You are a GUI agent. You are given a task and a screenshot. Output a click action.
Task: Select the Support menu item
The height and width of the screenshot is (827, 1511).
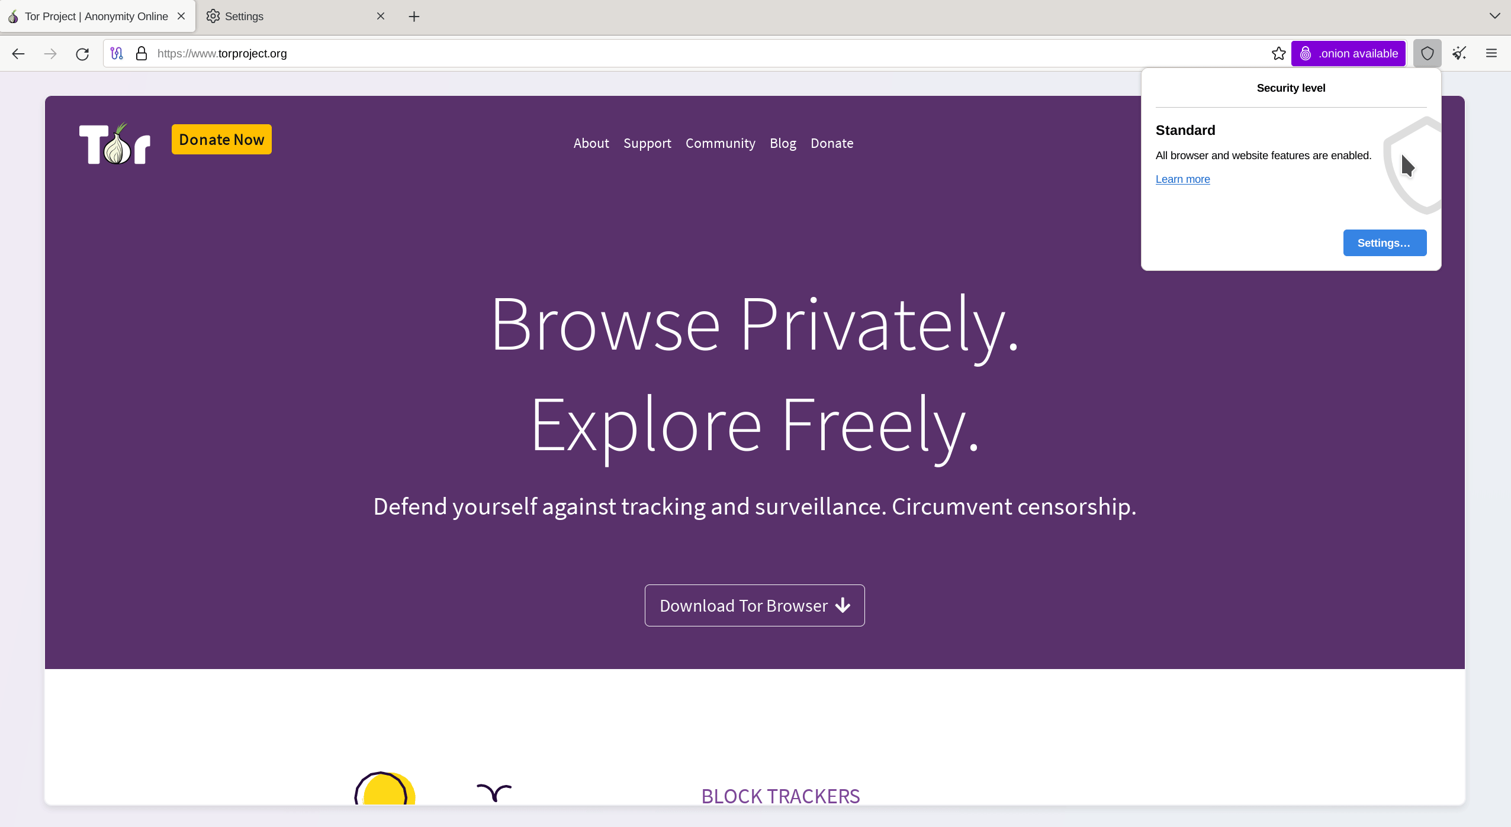[x=648, y=141]
